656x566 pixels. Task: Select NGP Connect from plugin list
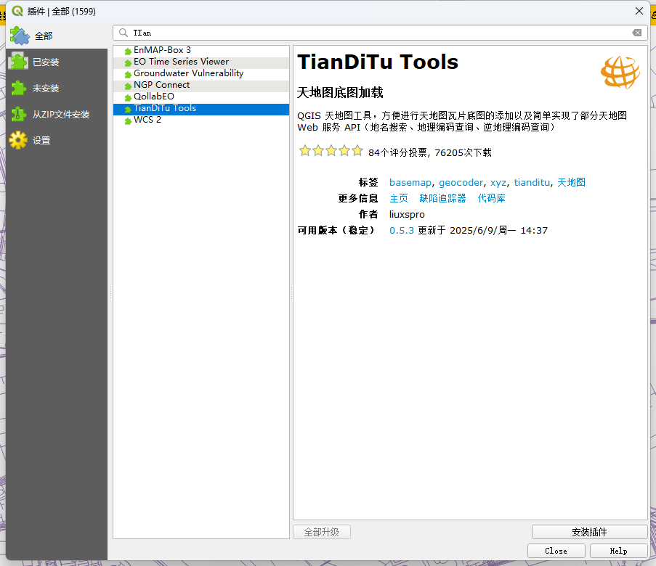pos(161,85)
